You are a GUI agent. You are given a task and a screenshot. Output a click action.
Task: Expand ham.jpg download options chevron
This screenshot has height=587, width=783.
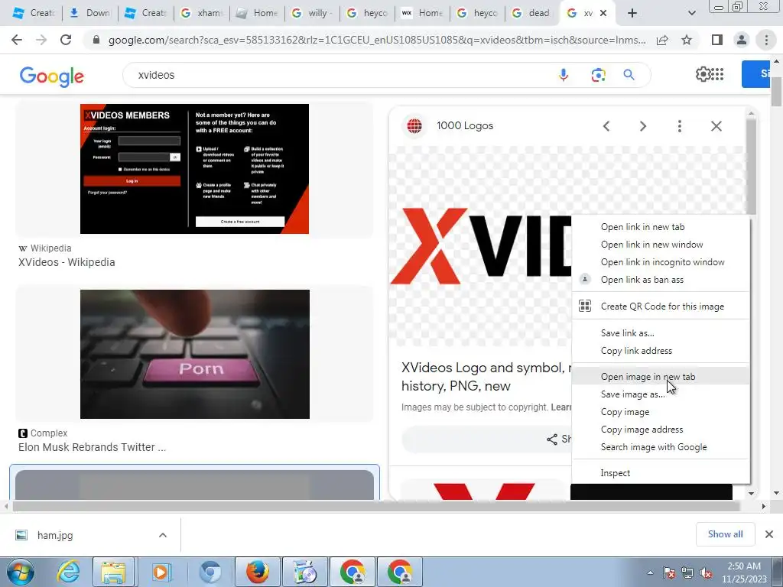click(x=163, y=535)
